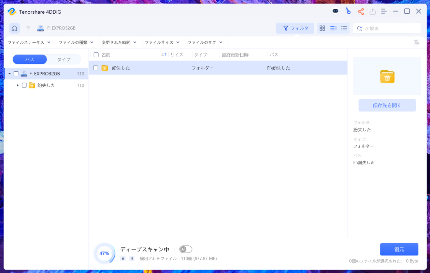Check the 紛失した folder row checkbox
Screen dimensions: 430x273
[96, 68]
